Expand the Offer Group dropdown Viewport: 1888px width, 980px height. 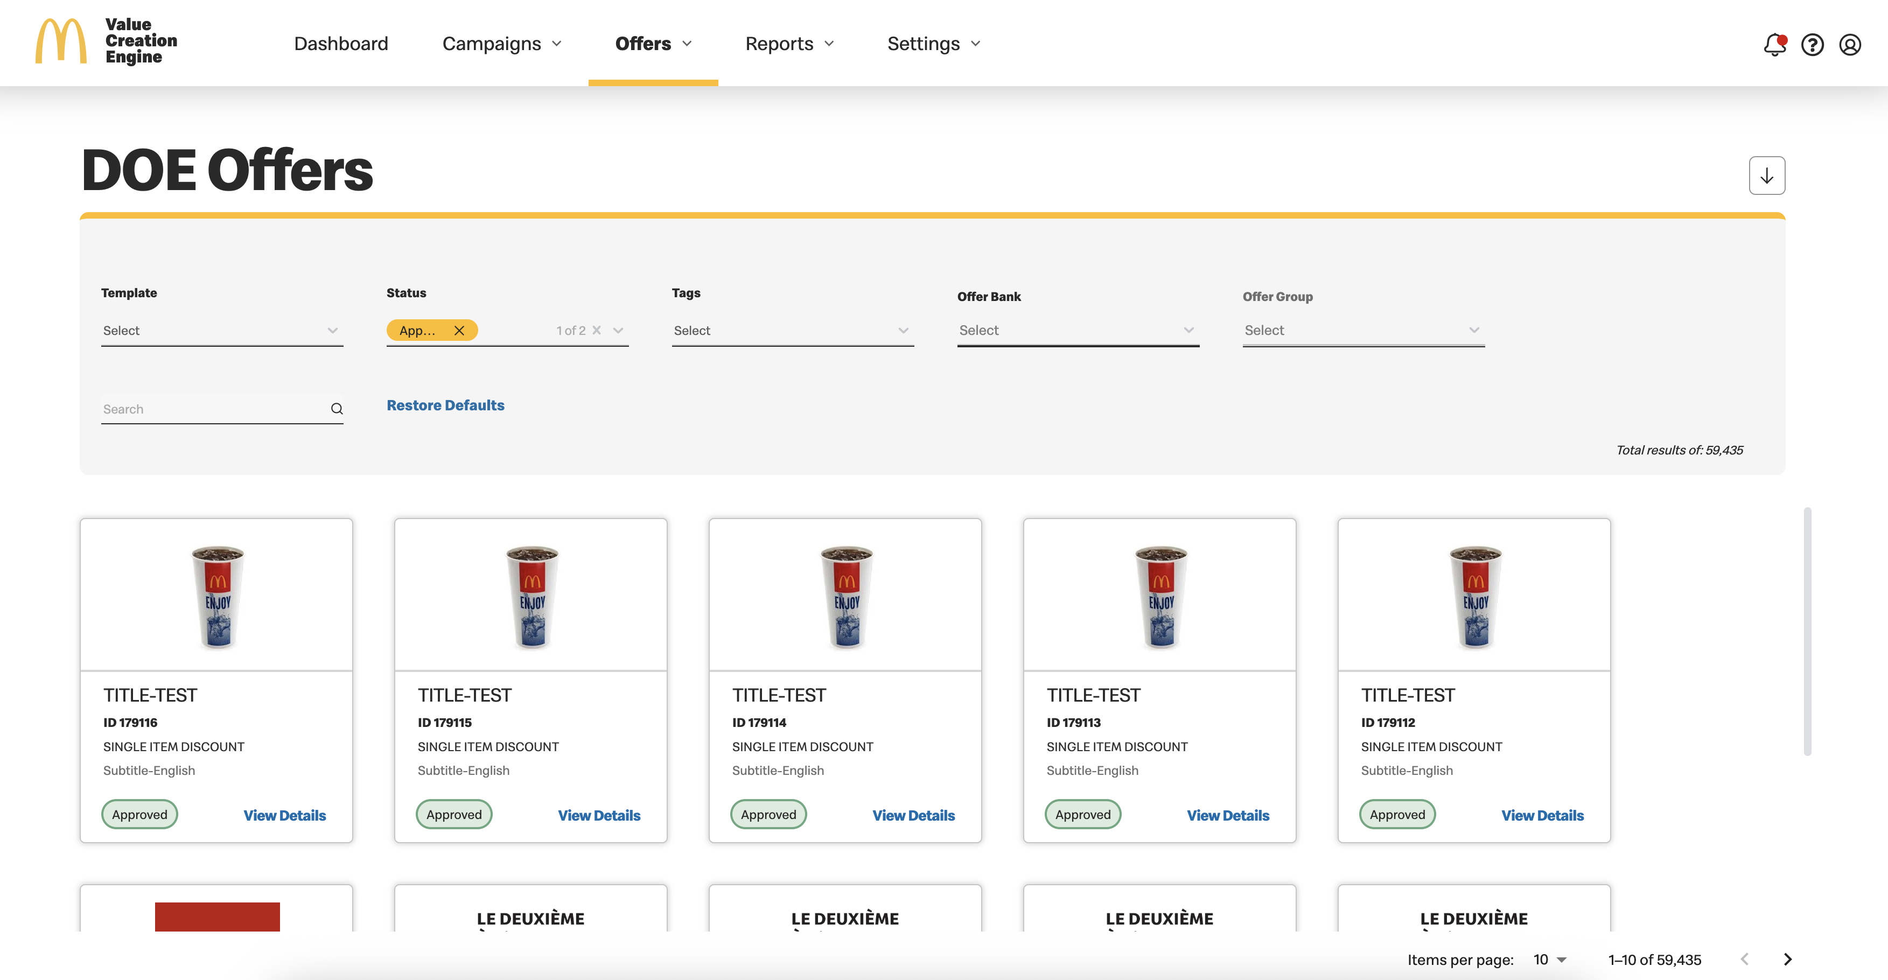1364,331
